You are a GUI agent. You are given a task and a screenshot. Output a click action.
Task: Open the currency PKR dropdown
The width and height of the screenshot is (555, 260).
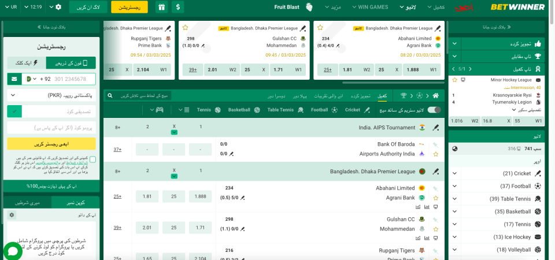click(51, 95)
